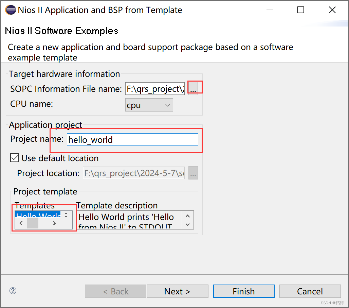Click the Project name input field

coord(132,140)
